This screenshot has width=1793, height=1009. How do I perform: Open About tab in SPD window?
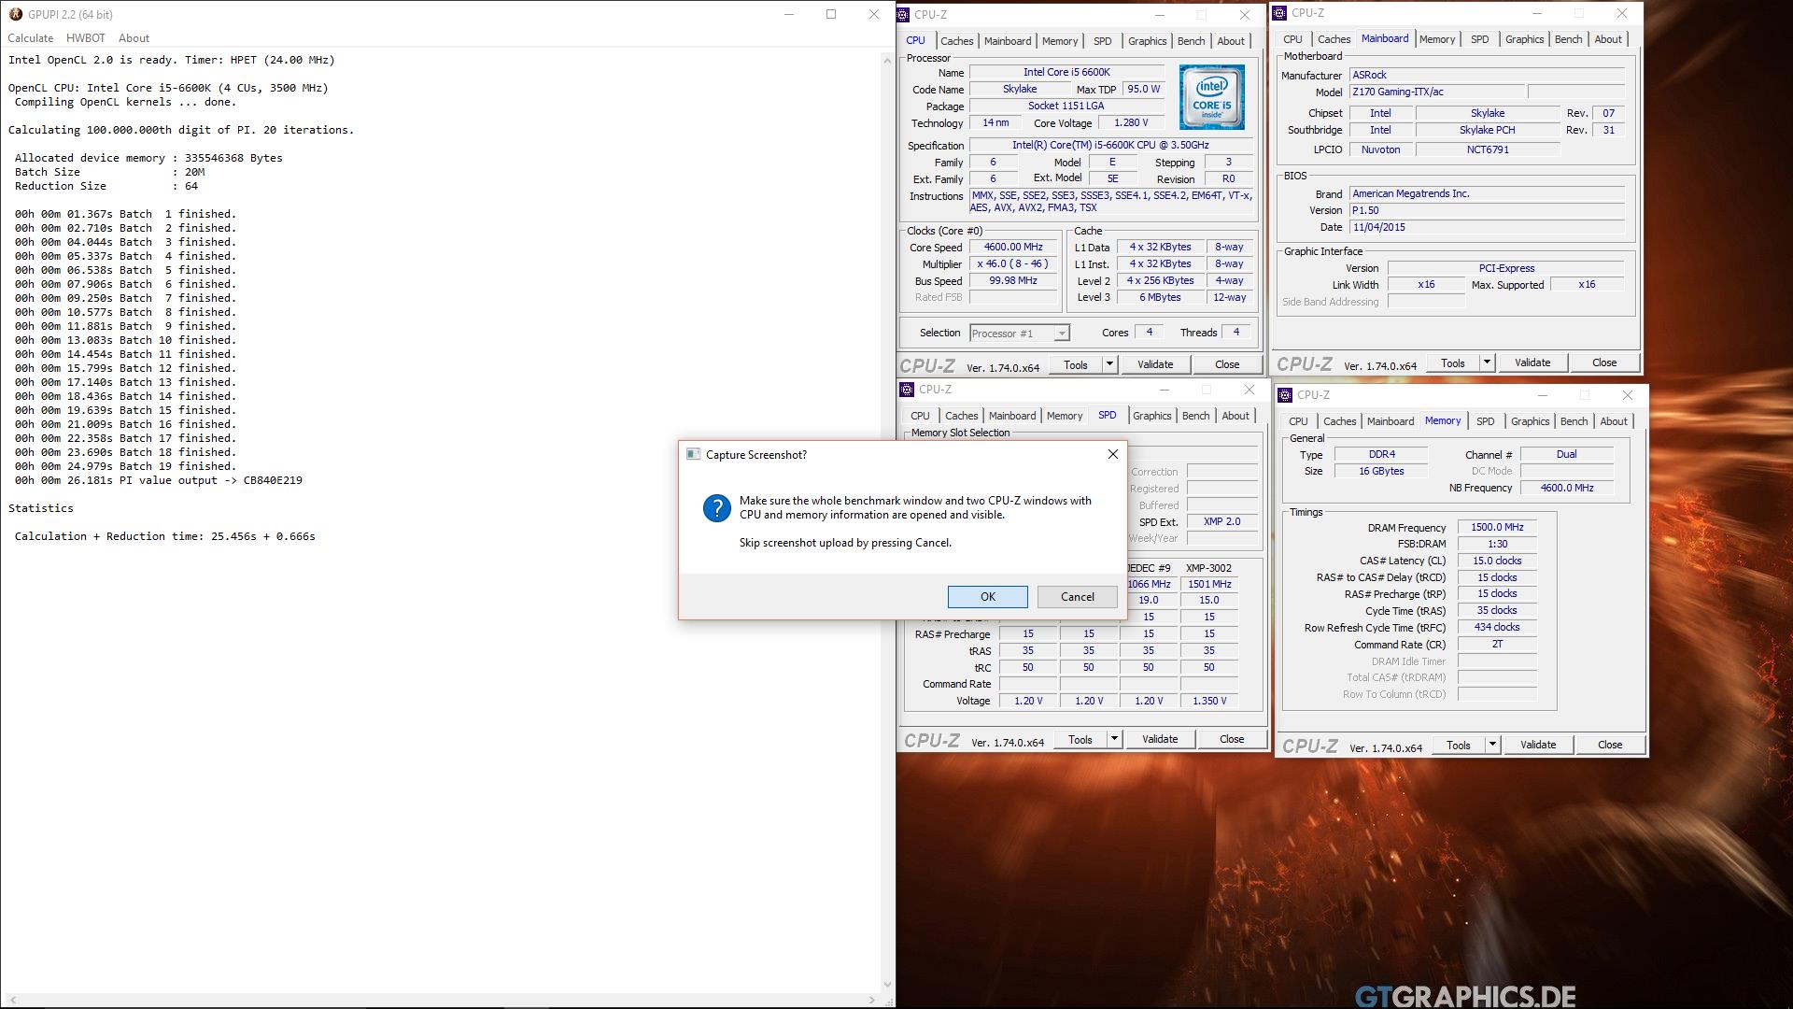coord(1235,416)
